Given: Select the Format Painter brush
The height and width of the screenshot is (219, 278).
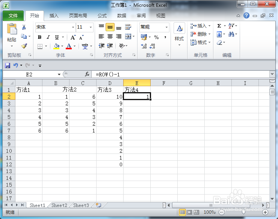Looking at the screenshot, I should 24,46.
